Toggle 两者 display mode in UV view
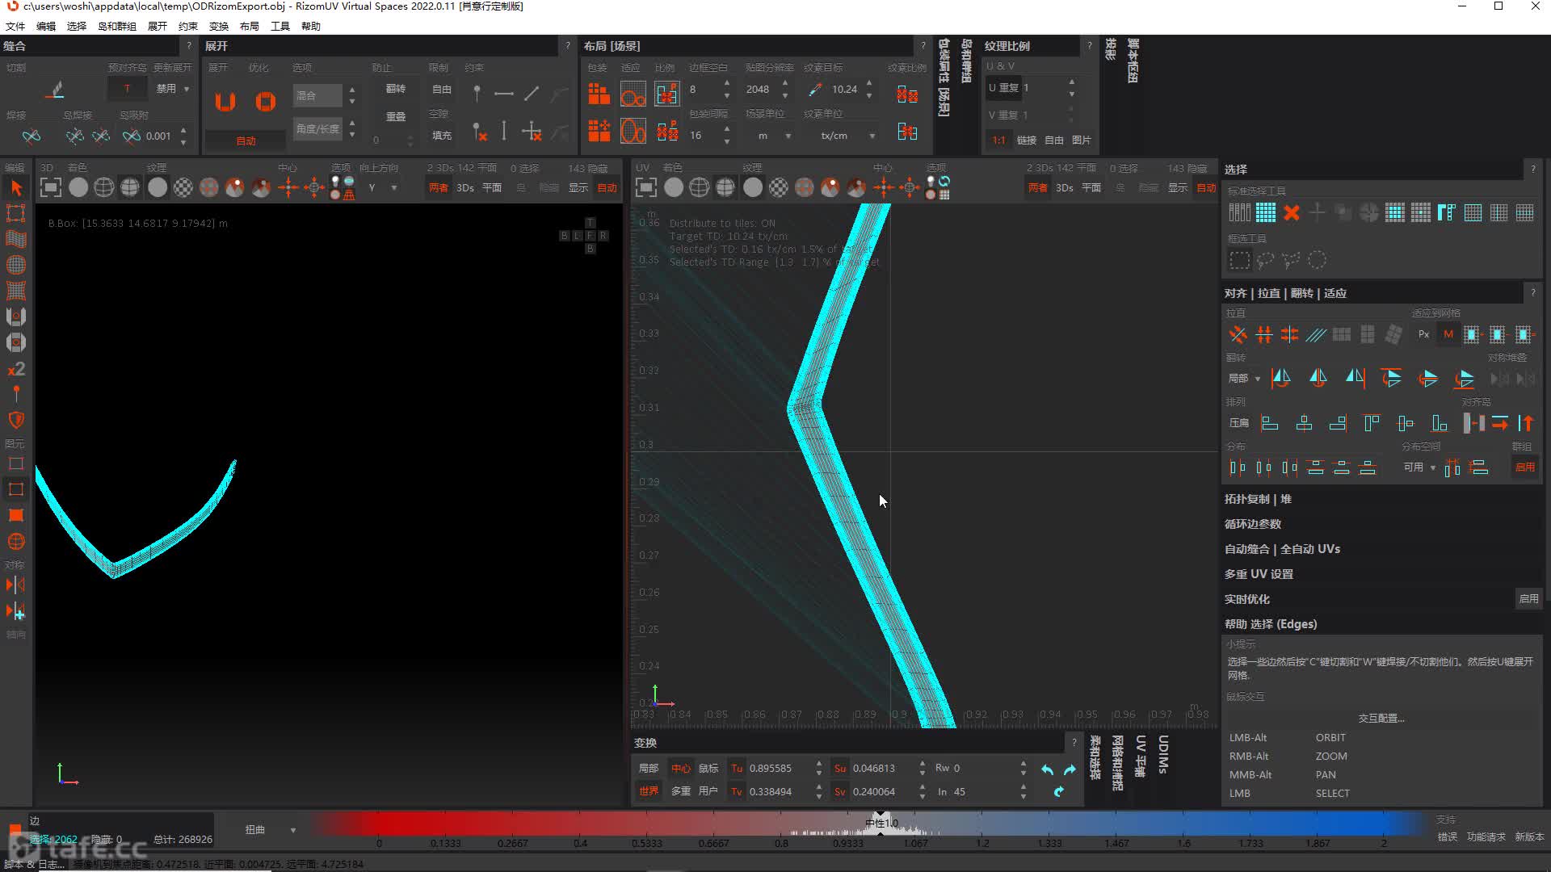The height and width of the screenshot is (872, 1551). pyautogui.click(x=1038, y=188)
